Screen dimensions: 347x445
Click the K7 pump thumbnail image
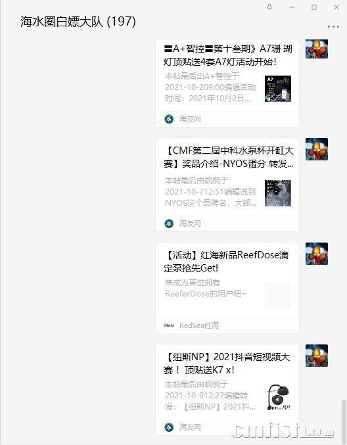click(x=278, y=397)
